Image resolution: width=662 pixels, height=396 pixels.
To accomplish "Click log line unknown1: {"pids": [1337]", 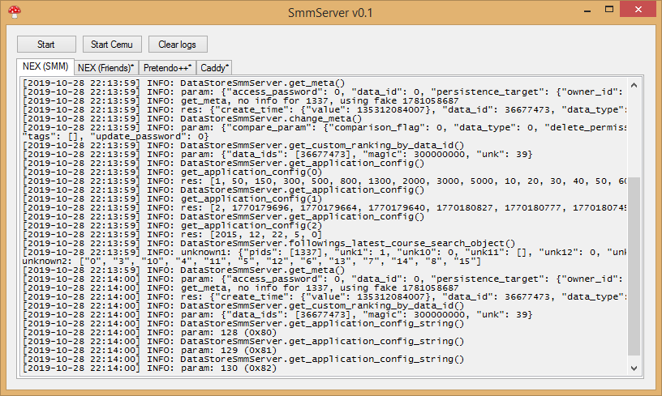I will (x=325, y=253).
